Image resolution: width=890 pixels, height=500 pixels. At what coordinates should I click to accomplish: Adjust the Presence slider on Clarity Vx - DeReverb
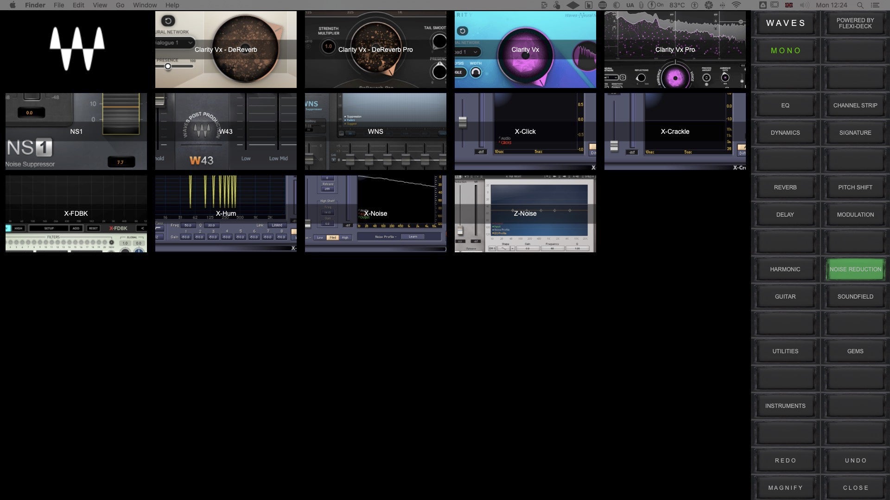pos(168,66)
